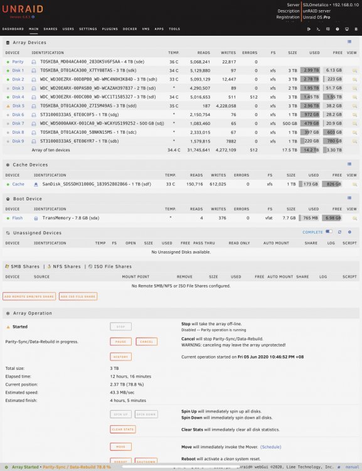Open the Parity device link
Screen dimensions: 362x471
18,62
